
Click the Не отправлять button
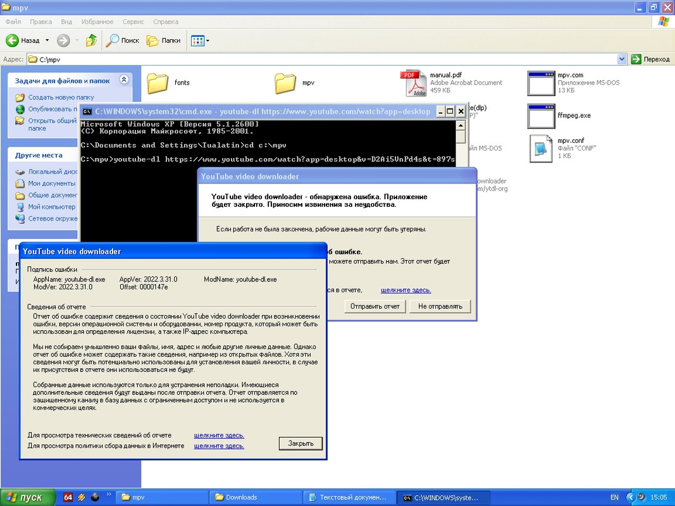tap(440, 306)
